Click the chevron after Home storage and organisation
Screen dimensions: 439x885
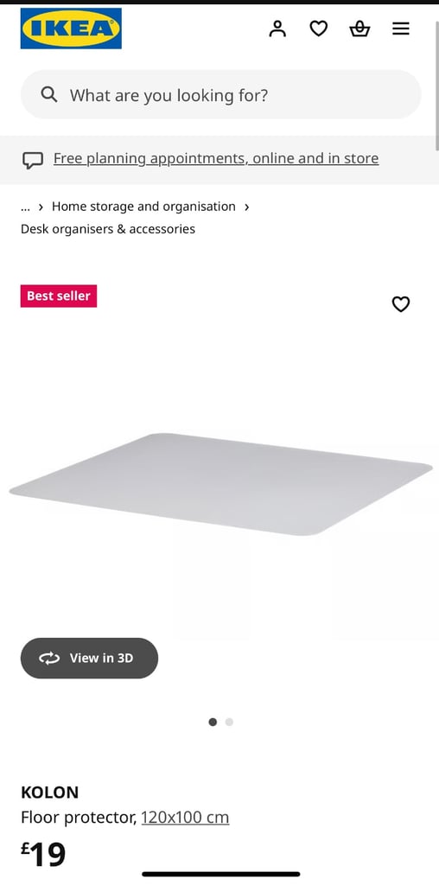click(x=246, y=207)
